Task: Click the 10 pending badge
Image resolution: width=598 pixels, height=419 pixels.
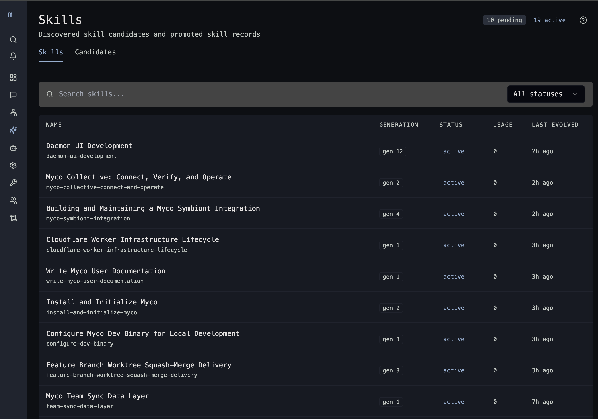Action: click(x=504, y=20)
